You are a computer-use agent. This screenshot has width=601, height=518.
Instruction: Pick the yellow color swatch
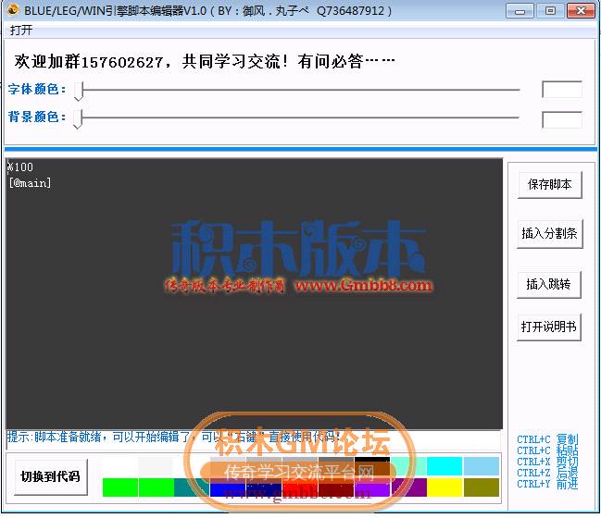(x=444, y=487)
